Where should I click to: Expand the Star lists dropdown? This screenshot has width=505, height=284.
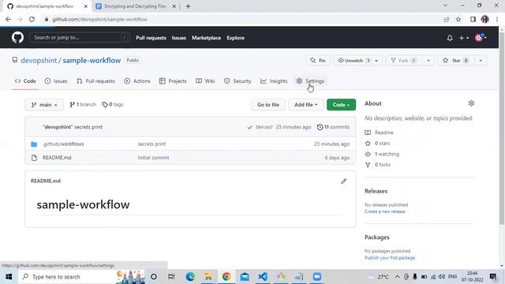click(x=481, y=61)
